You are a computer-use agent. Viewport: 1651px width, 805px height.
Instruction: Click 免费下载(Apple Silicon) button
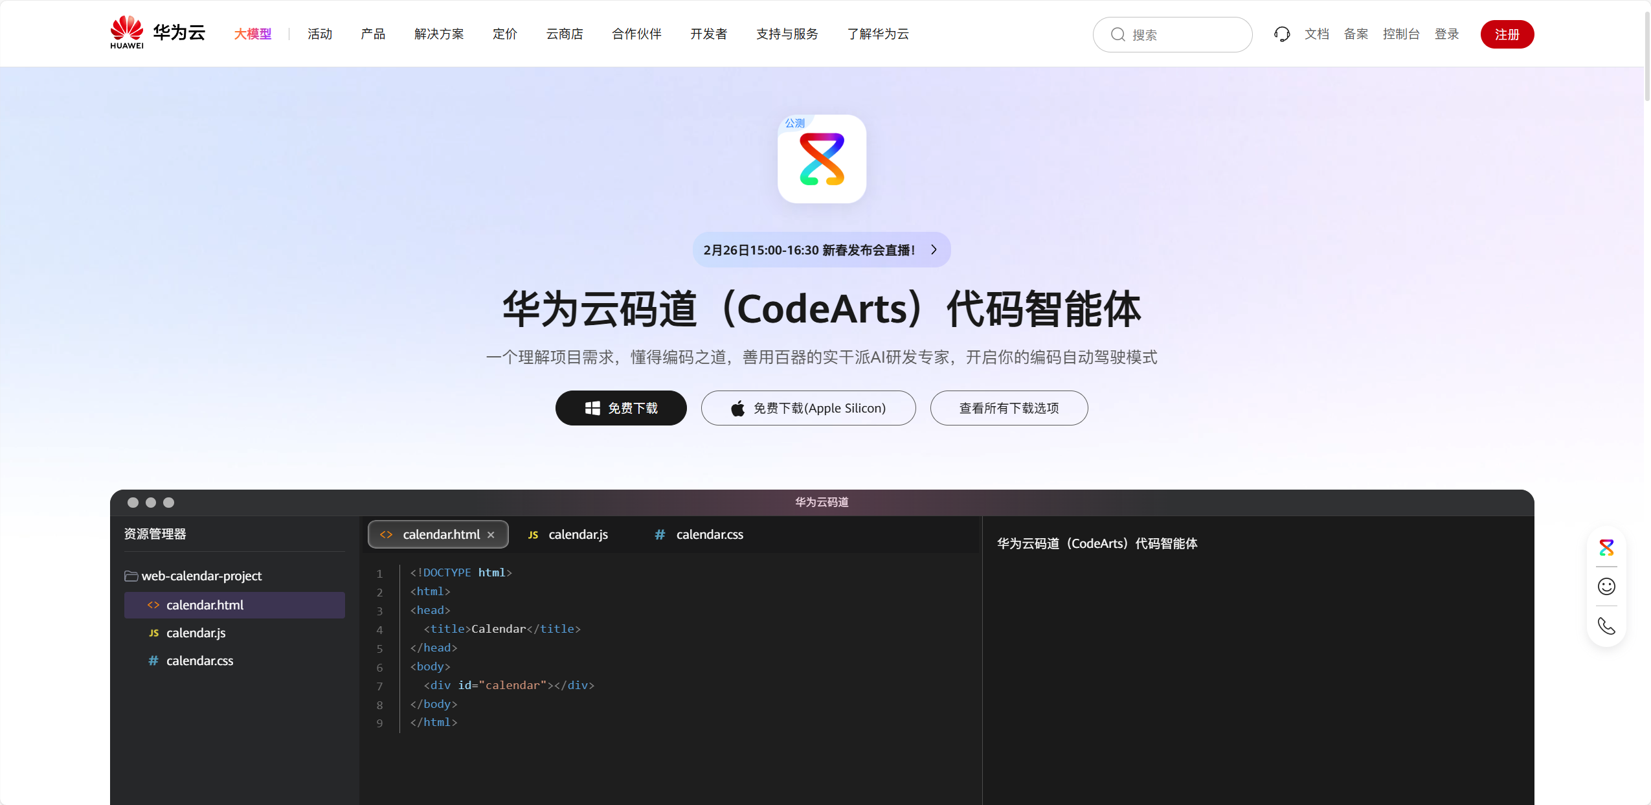click(808, 408)
